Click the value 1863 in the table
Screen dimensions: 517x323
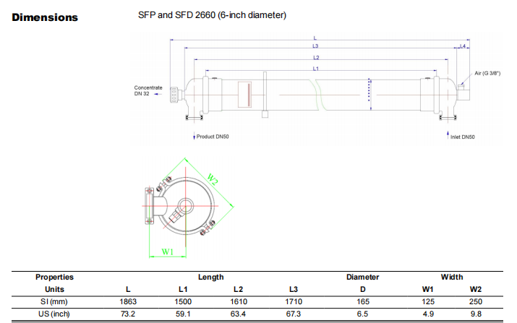(128, 301)
